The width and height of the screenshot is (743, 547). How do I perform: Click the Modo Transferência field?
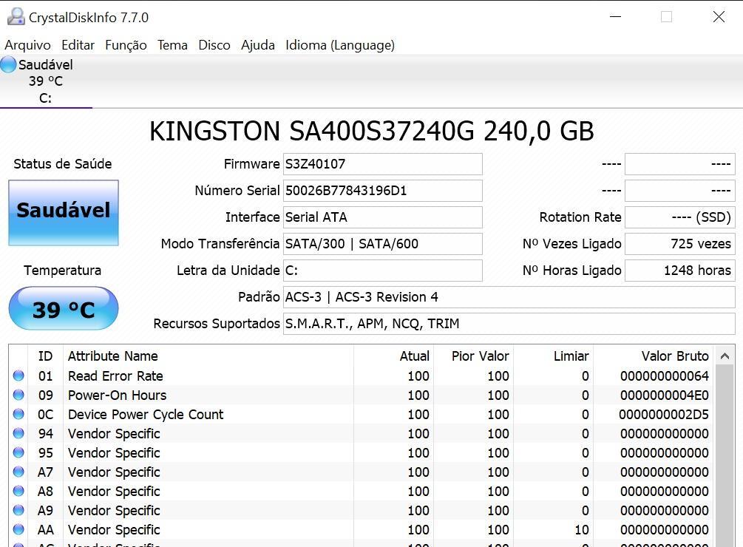(383, 243)
